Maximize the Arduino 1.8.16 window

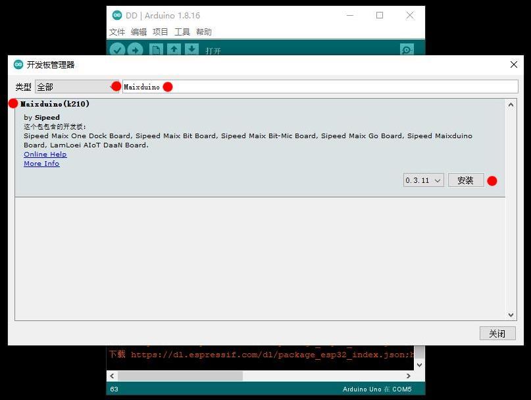coord(380,15)
